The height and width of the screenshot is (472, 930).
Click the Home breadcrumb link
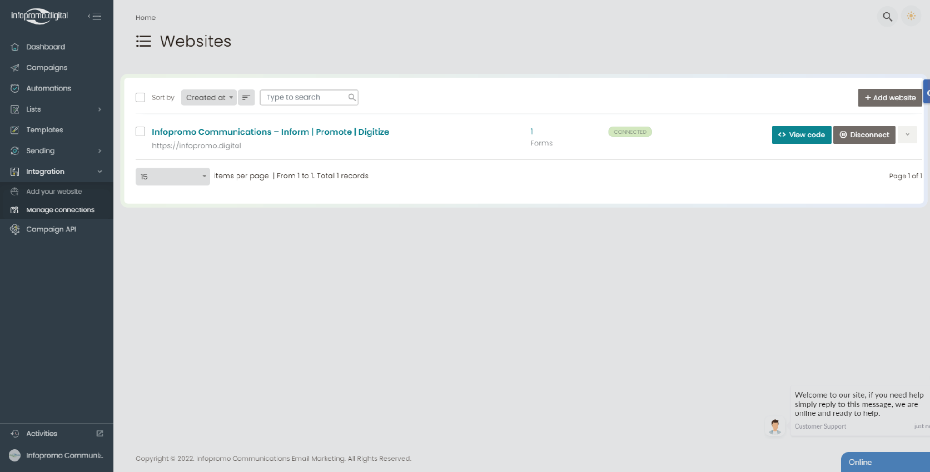(x=146, y=18)
